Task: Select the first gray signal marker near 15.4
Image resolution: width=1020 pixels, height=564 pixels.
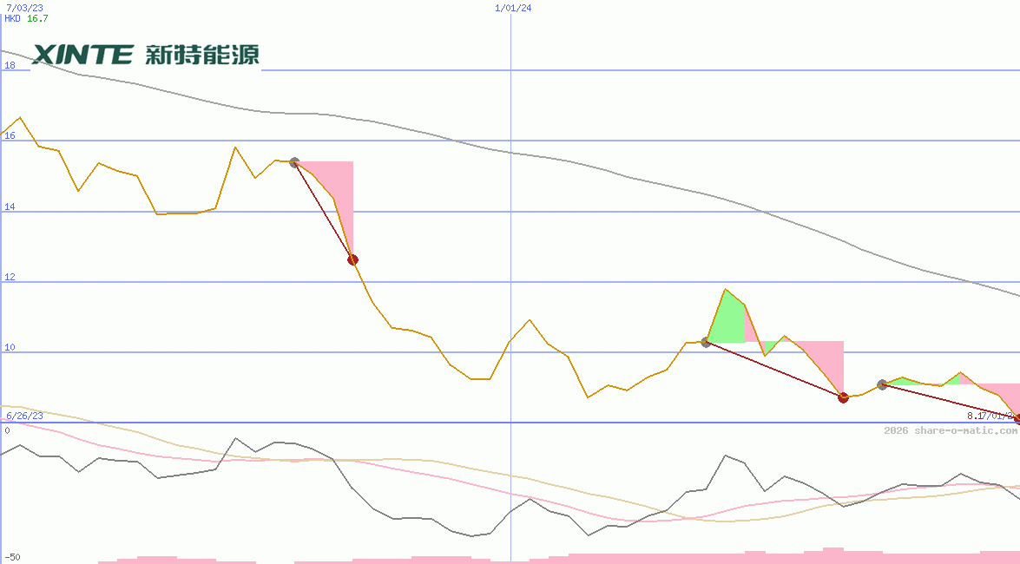Action: (294, 162)
